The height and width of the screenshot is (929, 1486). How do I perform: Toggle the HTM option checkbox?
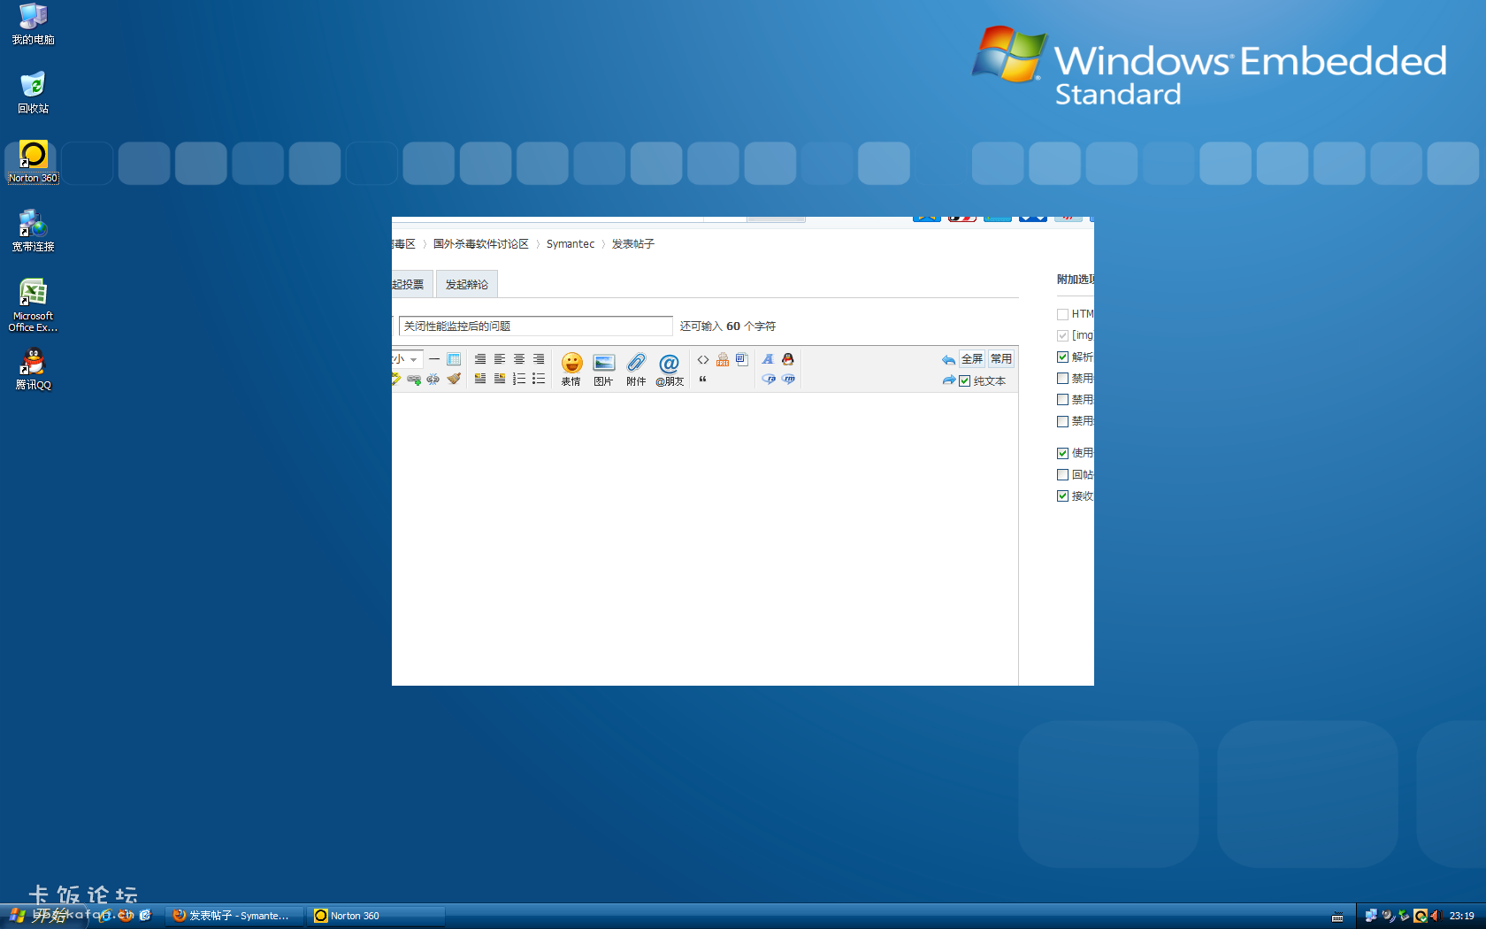1062,314
